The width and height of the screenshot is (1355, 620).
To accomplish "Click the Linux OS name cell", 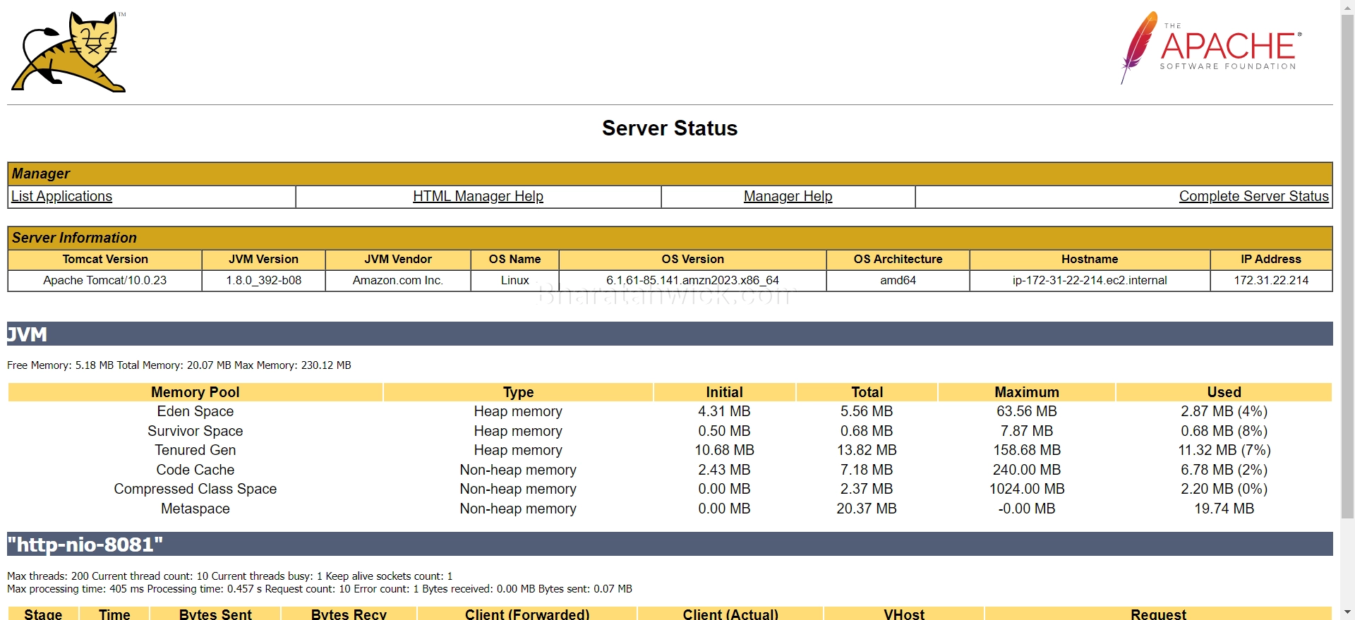I will click(x=515, y=280).
